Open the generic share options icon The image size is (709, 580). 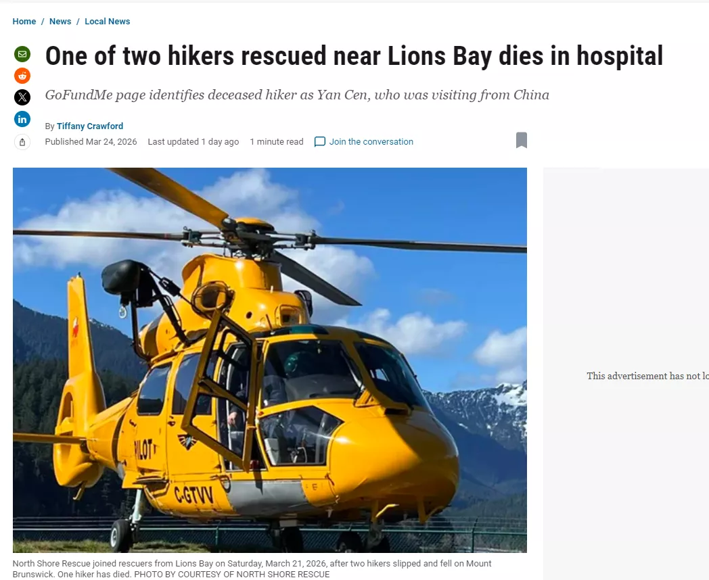tap(22, 142)
